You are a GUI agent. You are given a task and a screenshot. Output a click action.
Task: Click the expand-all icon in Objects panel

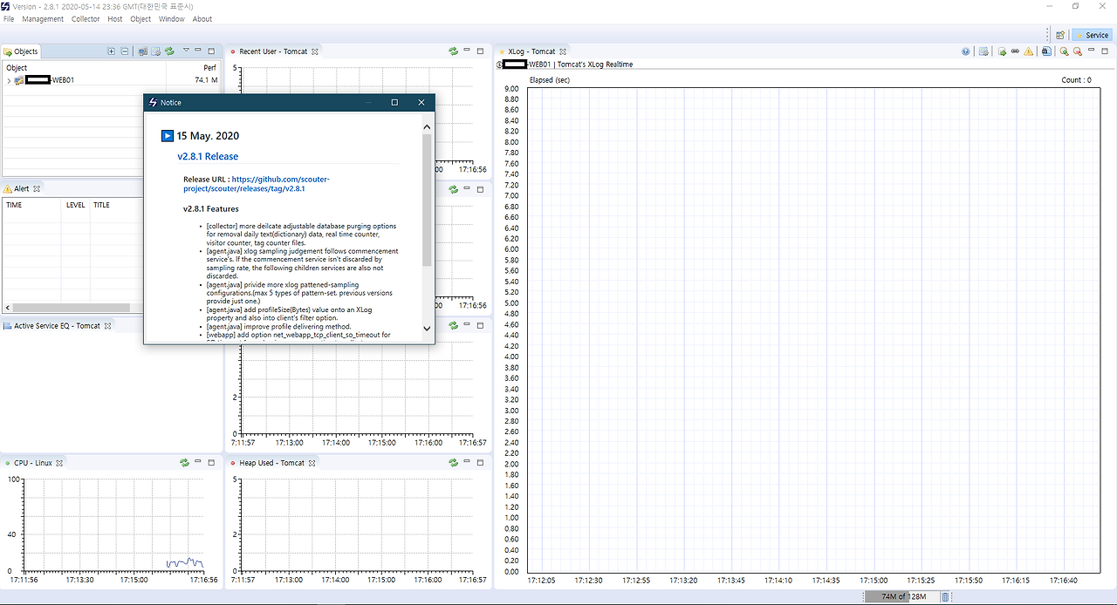click(111, 51)
